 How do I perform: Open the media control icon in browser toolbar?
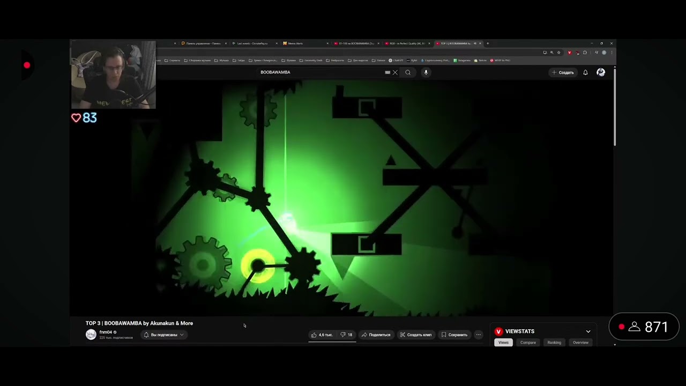[x=596, y=53]
